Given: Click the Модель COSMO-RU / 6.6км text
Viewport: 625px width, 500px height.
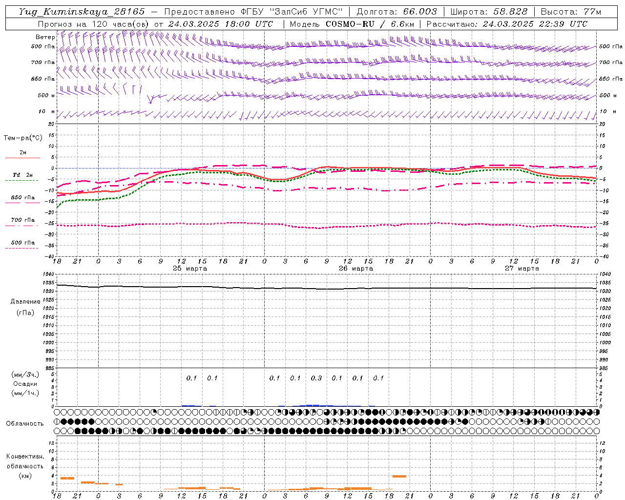Looking at the screenshot, I should click(352, 24).
